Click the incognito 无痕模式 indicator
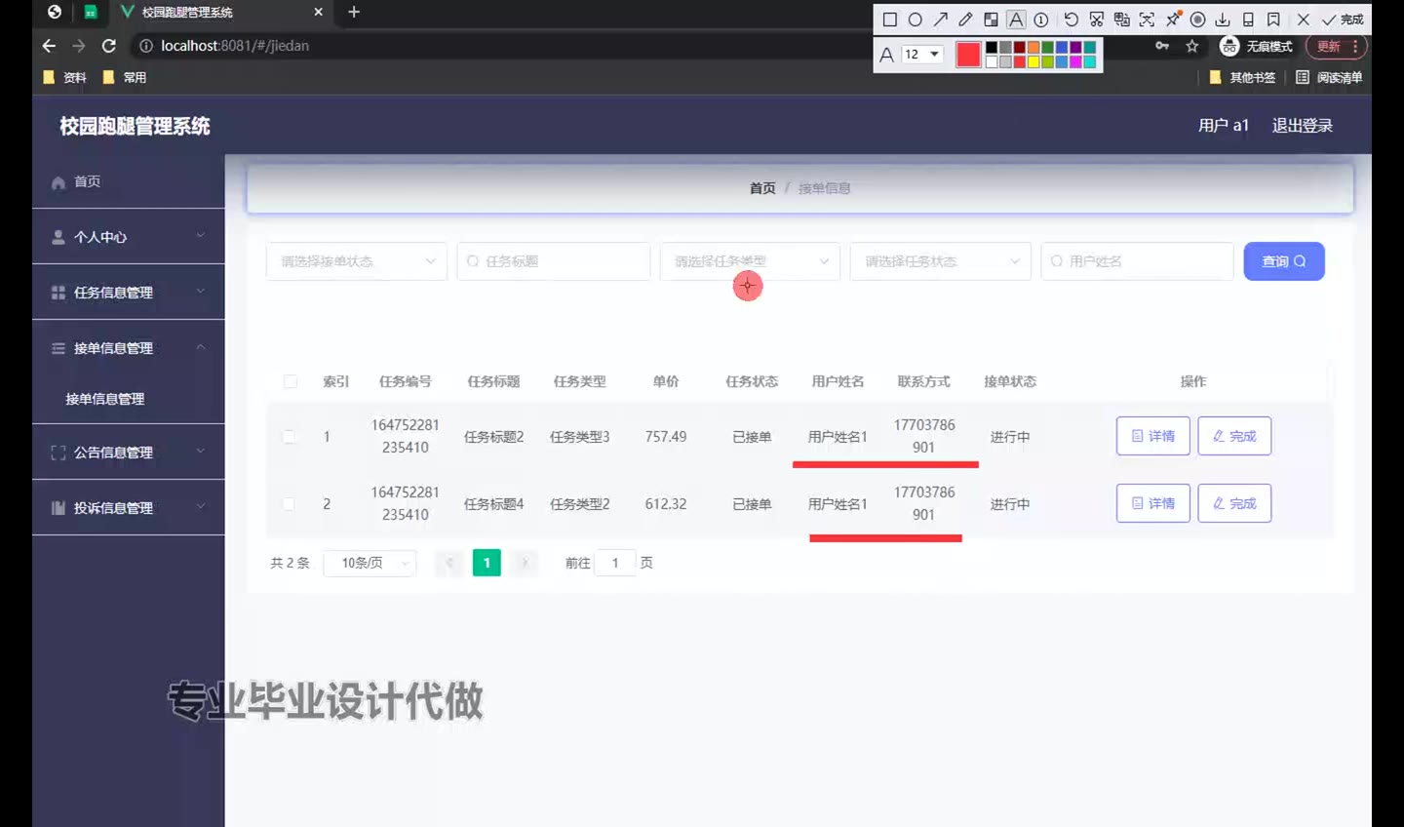 click(x=1257, y=46)
